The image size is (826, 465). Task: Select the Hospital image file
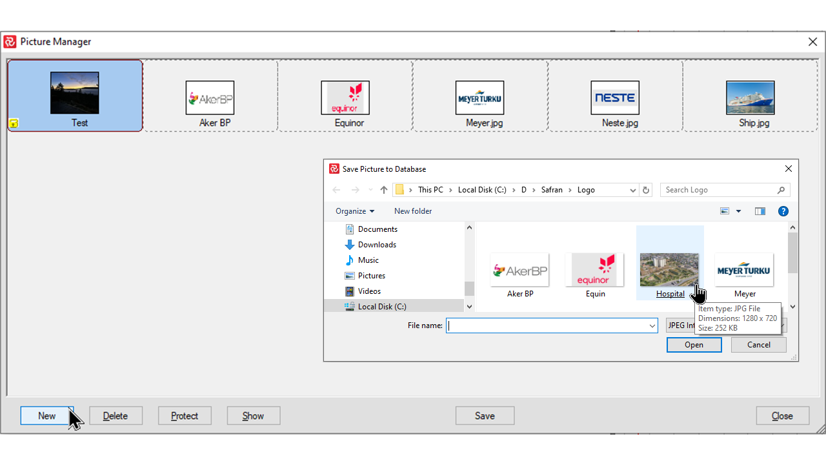click(670, 263)
